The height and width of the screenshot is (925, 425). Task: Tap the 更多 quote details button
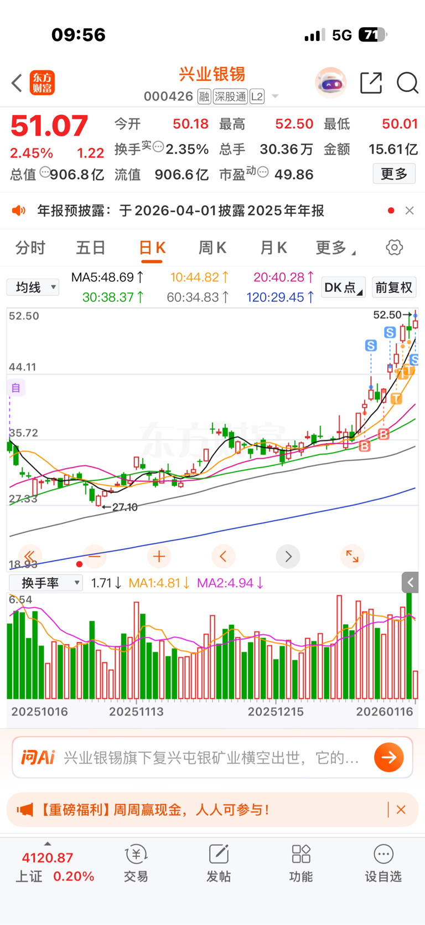point(394,174)
